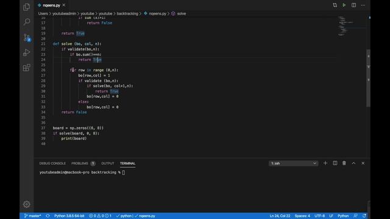Select the nqeens.py editor tab
This screenshot has height=219, width=390.
(51, 5)
